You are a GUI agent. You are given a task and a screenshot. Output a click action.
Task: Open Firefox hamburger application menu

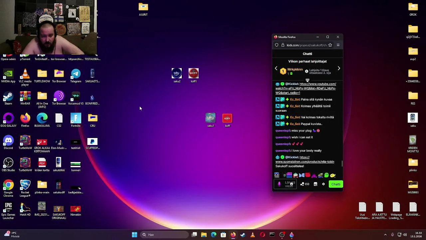click(338, 45)
